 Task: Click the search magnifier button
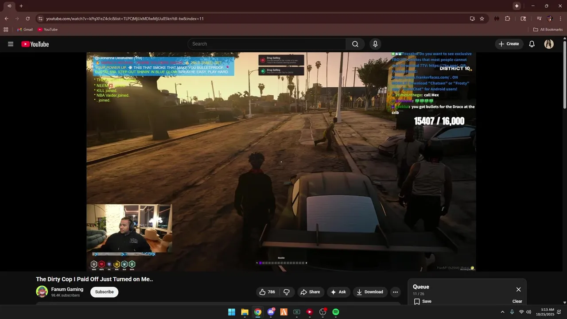(355, 44)
